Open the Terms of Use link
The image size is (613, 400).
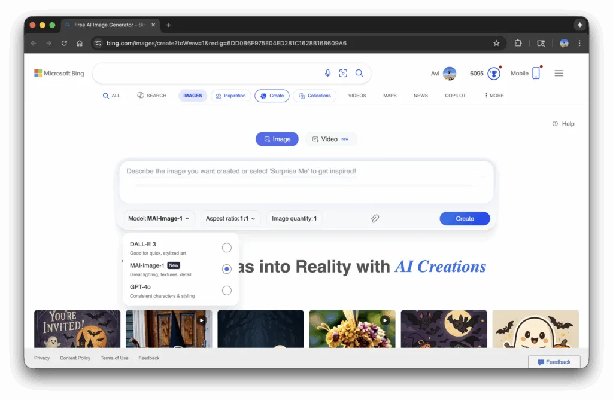click(x=114, y=358)
